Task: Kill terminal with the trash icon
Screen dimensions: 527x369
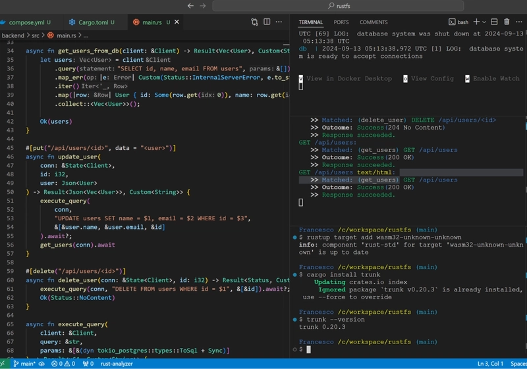Action: tap(507, 22)
